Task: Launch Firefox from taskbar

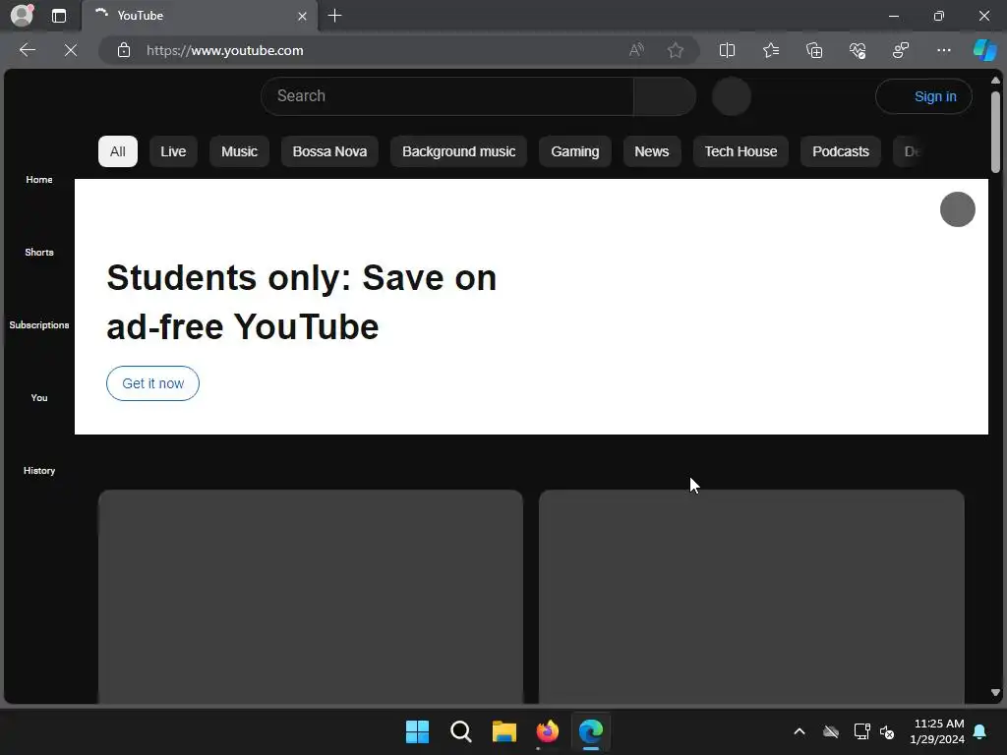Action: click(x=548, y=731)
